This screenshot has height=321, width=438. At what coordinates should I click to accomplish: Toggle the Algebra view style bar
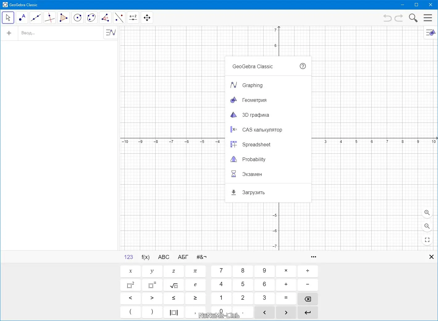coord(111,32)
